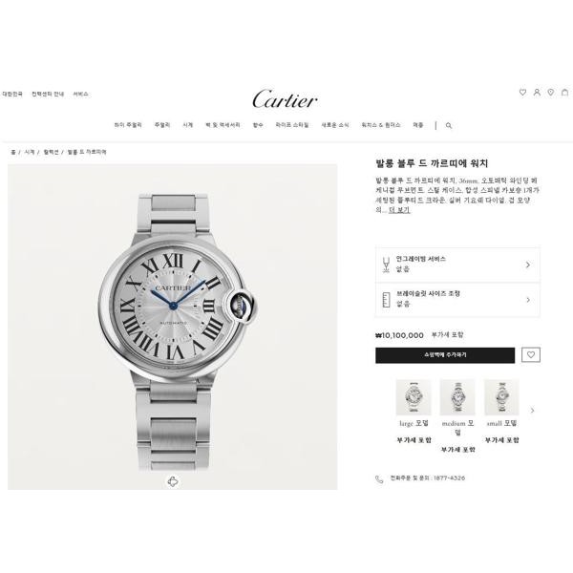Open the 향수 fragrance menu item
573x573 pixels.
point(258,125)
